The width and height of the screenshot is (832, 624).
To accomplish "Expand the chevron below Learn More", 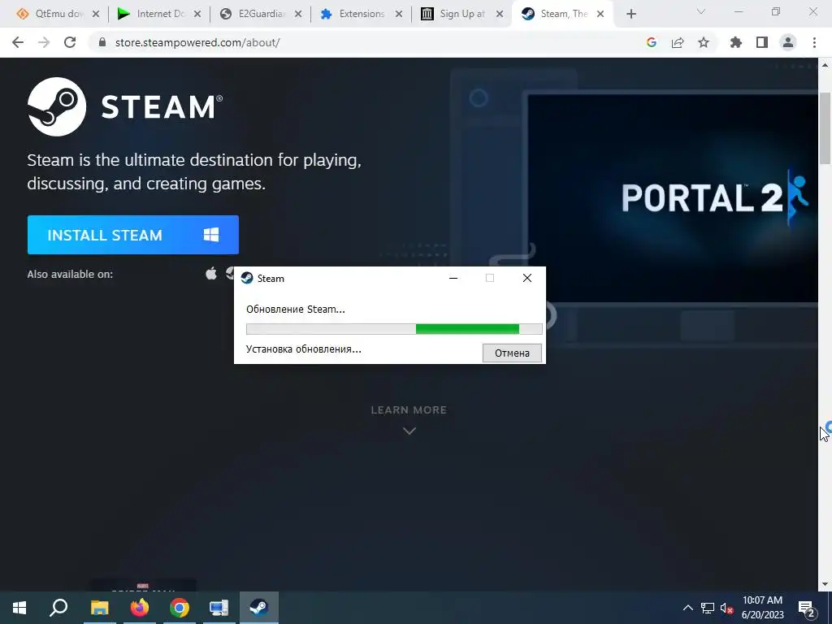I will (x=409, y=431).
